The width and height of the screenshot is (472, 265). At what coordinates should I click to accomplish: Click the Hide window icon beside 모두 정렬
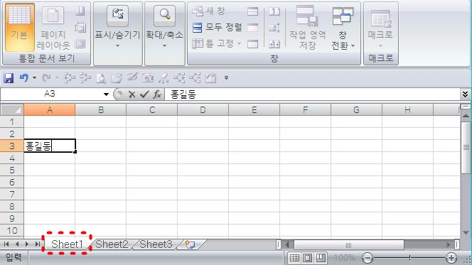pyautogui.click(x=252, y=28)
